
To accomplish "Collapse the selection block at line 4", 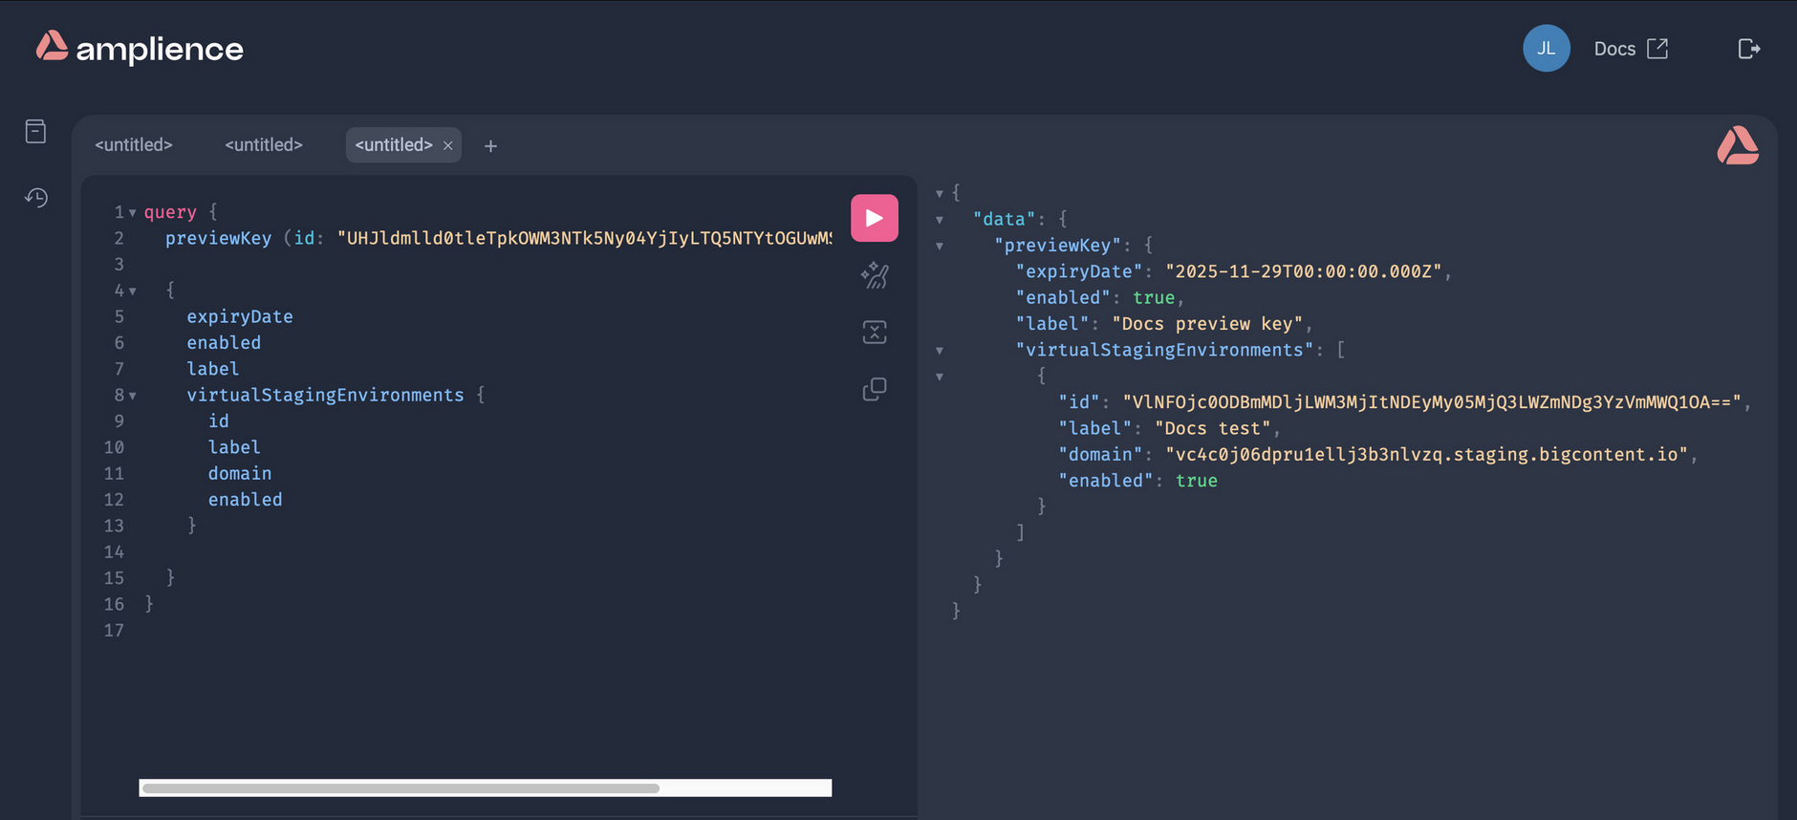I will 133,291.
